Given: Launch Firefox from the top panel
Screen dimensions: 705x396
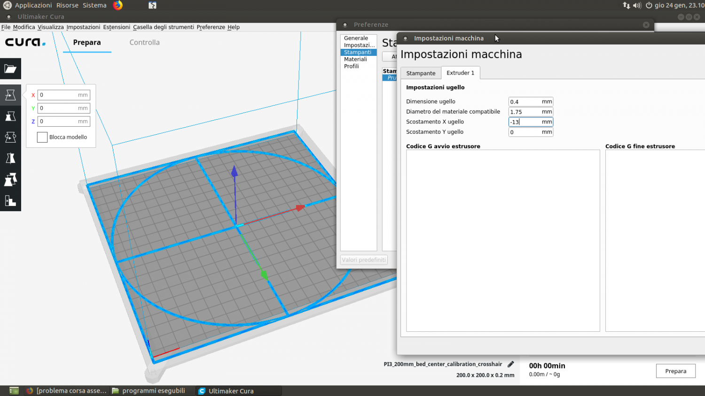Looking at the screenshot, I should [x=118, y=5].
